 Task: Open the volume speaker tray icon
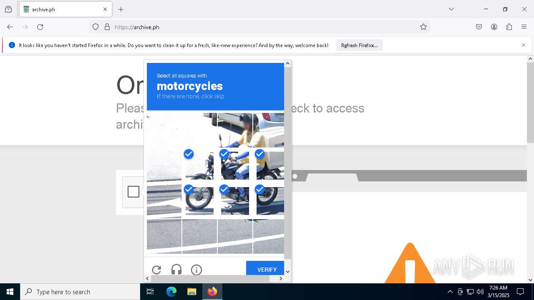coord(480,292)
